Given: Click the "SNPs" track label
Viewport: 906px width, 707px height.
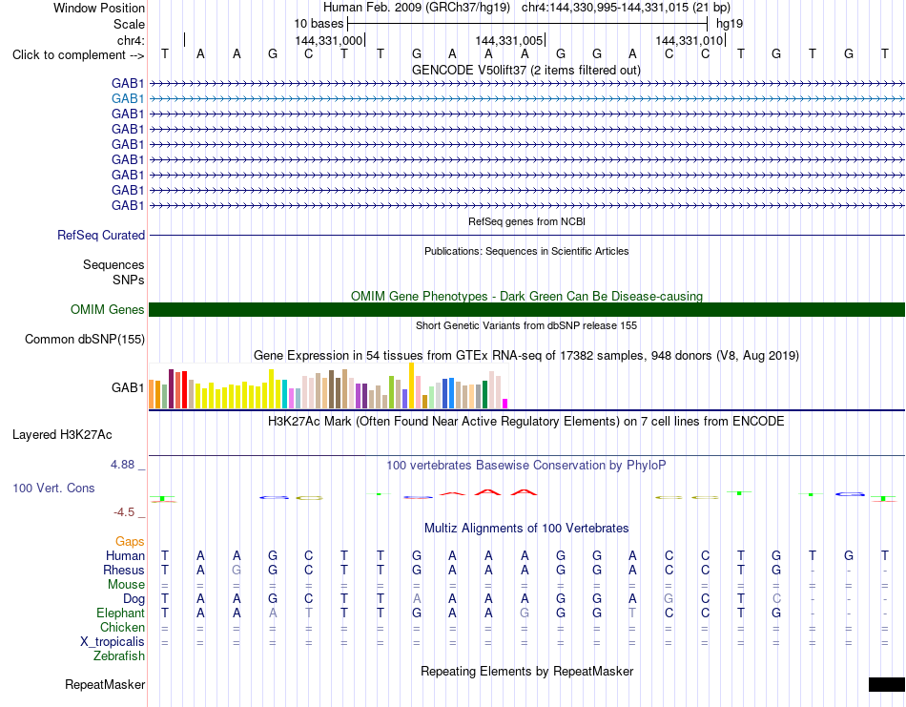Looking at the screenshot, I should pyautogui.click(x=129, y=280).
